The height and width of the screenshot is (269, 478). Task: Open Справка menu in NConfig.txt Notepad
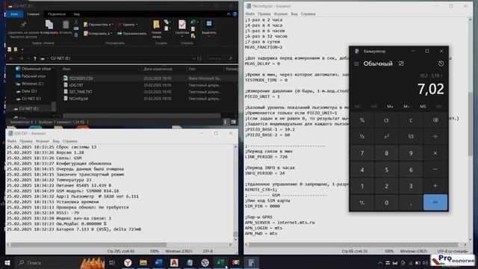(308, 14)
